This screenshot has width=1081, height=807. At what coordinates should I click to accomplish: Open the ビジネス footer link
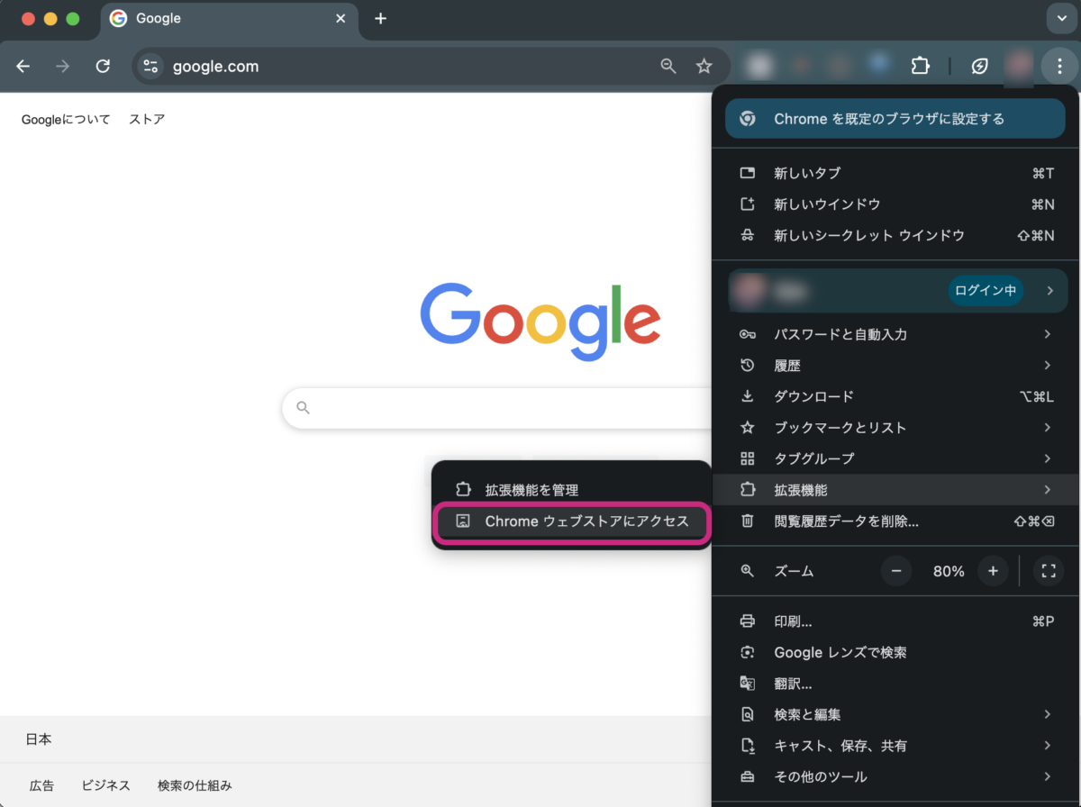pyautogui.click(x=106, y=785)
